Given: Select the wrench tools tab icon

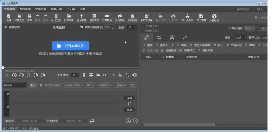Looking at the screenshot, I should [172, 37].
